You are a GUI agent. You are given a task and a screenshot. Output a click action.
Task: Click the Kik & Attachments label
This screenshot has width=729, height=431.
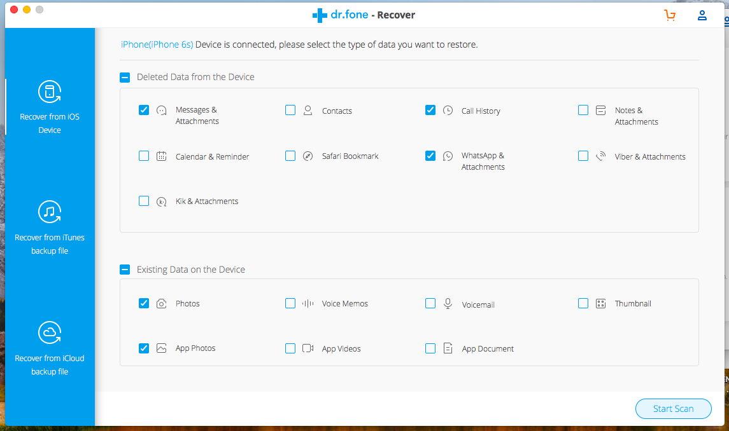(x=207, y=202)
